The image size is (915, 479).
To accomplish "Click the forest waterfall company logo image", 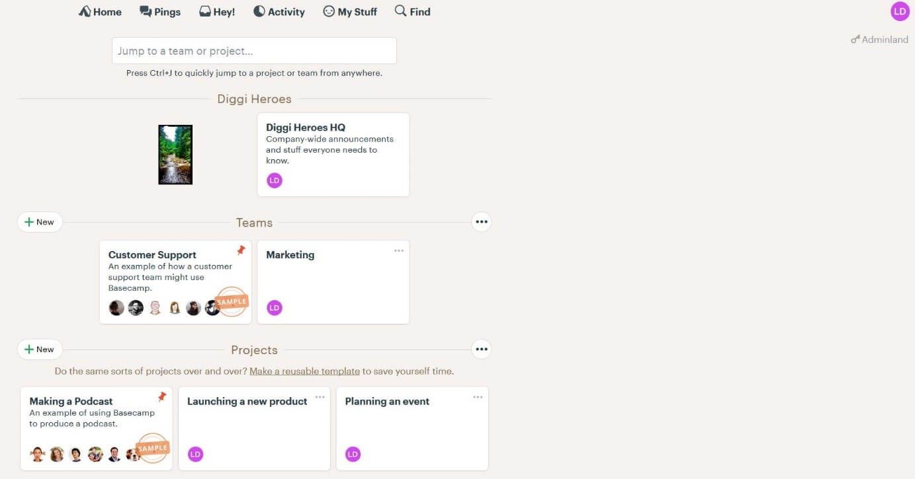I will pyautogui.click(x=175, y=155).
